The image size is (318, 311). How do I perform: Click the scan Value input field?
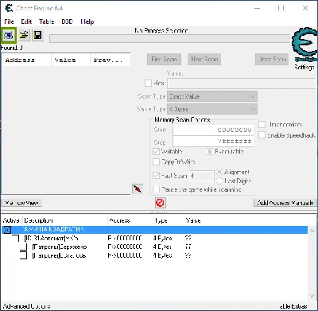[242, 84]
